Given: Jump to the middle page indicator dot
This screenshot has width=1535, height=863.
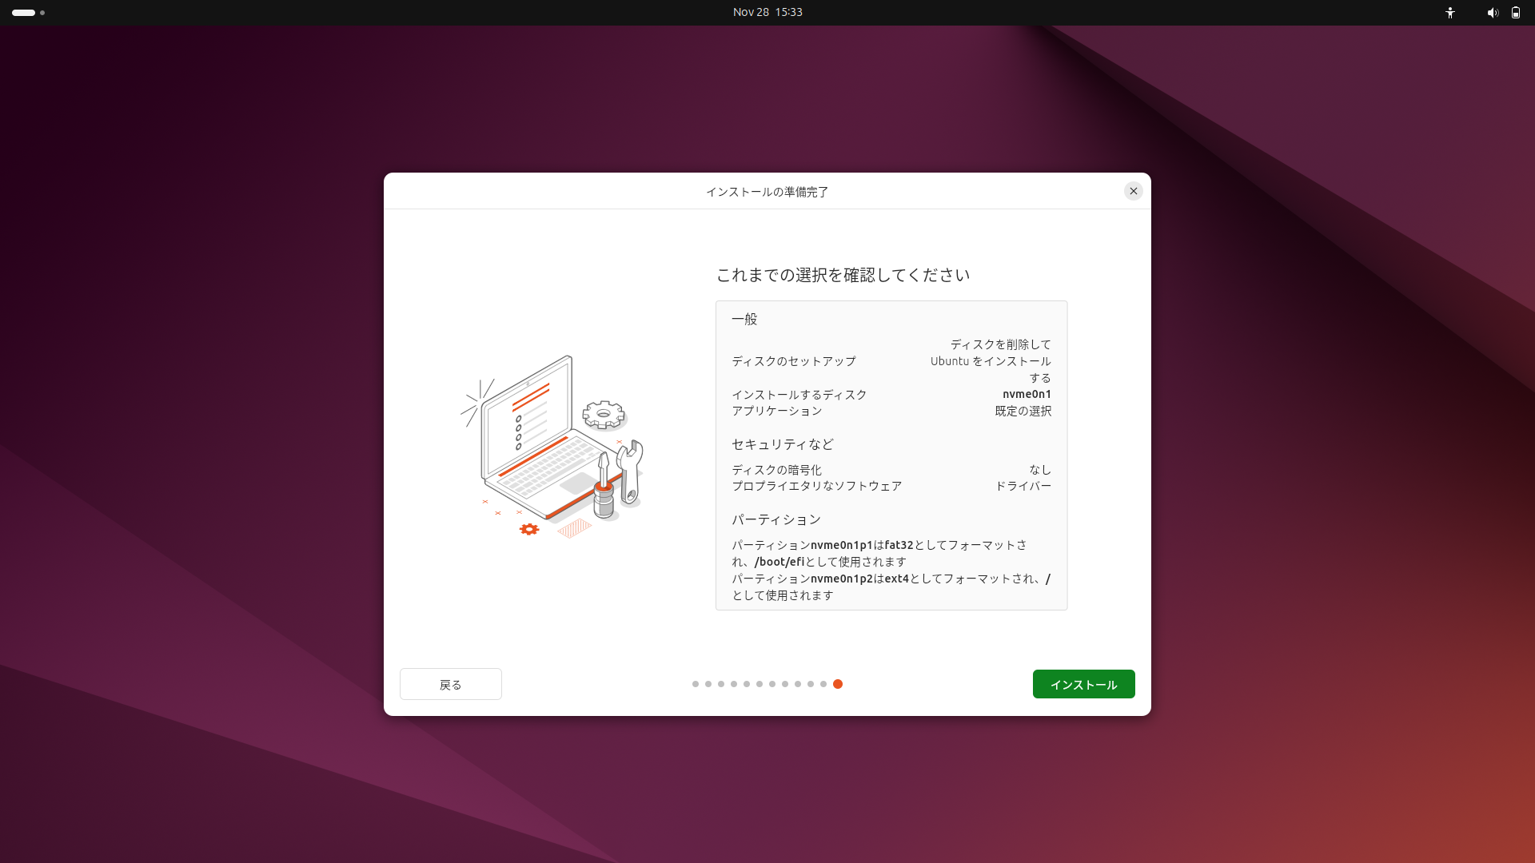Looking at the screenshot, I should coord(760,684).
